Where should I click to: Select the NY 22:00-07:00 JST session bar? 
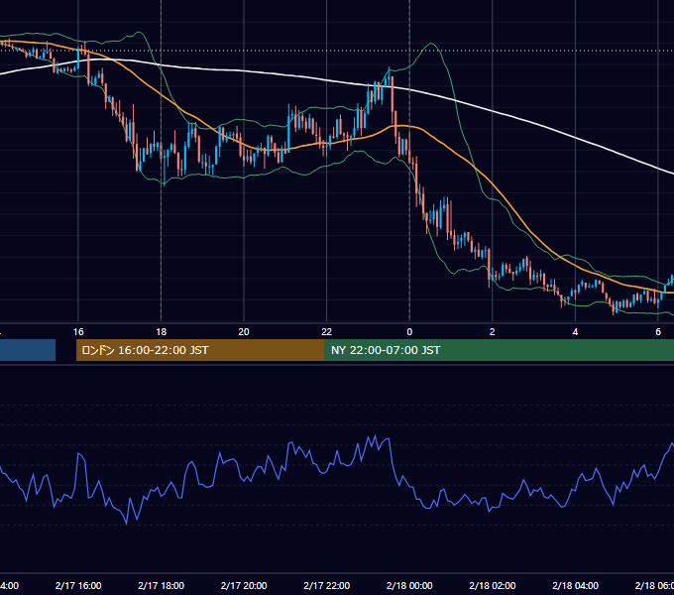coord(499,350)
